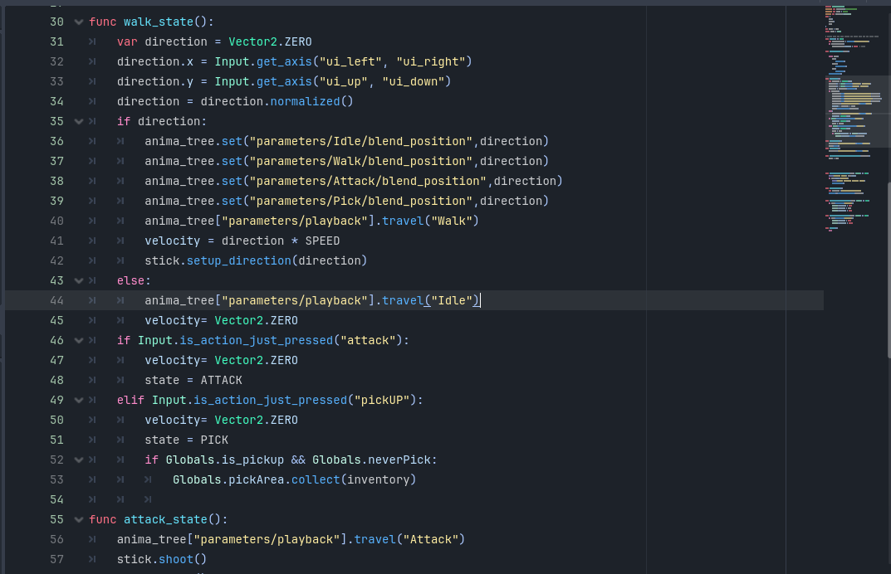This screenshot has height=574, width=891.
Task: Collapse the else block at line 43
Action: tap(79, 280)
